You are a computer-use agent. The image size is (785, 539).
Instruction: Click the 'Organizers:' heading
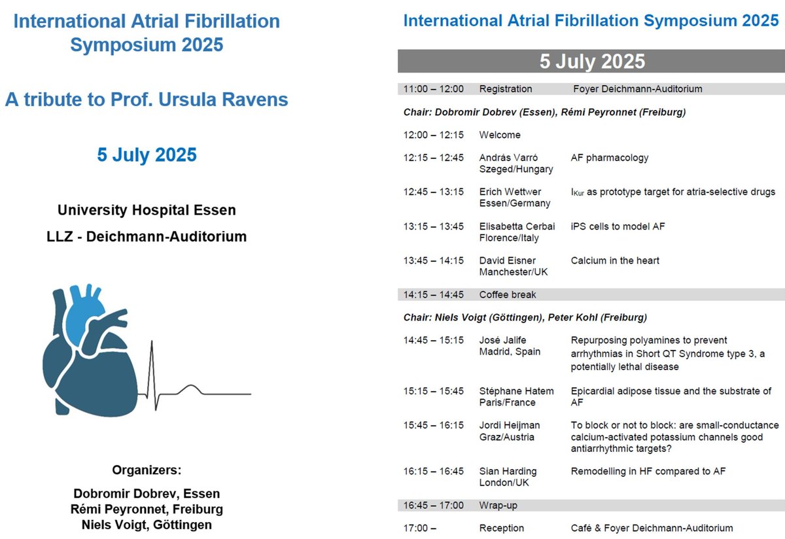[147, 470]
